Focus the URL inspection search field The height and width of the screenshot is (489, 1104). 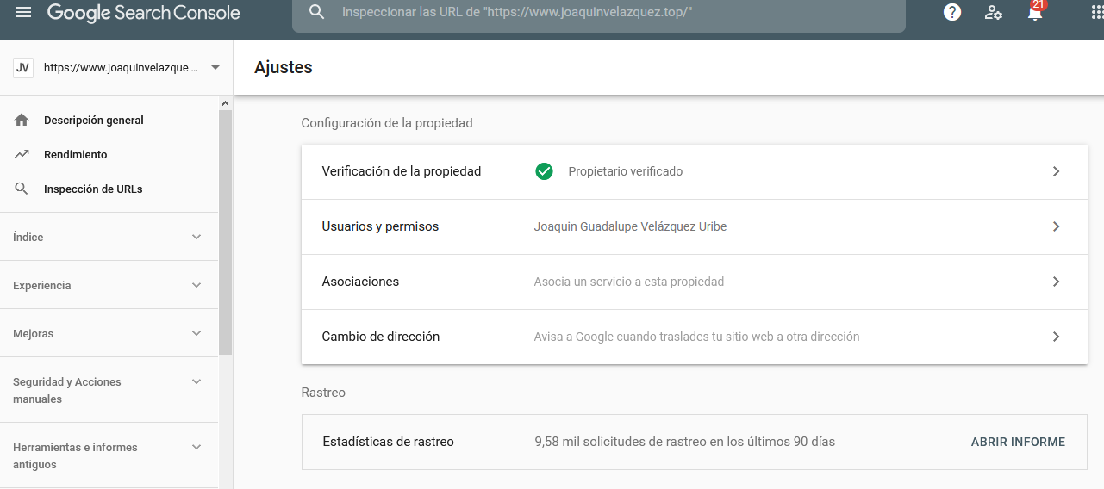(598, 13)
